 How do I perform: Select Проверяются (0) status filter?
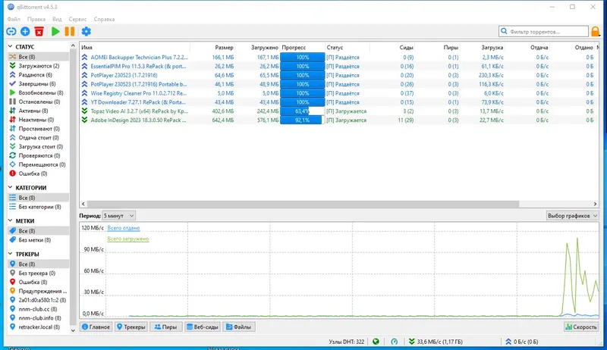(x=39, y=155)
